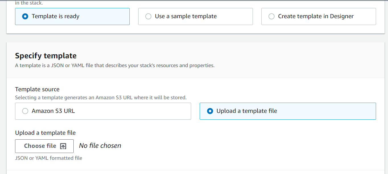Click the upload arrow icon inside Choose file
The height and width of the screenshot is (174, 388).
pyautogui.click(x=63, y=146)
